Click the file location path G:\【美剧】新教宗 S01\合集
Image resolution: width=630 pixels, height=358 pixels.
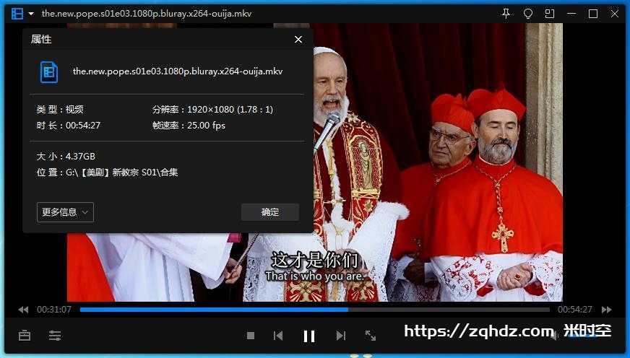(x=122, y=173)
